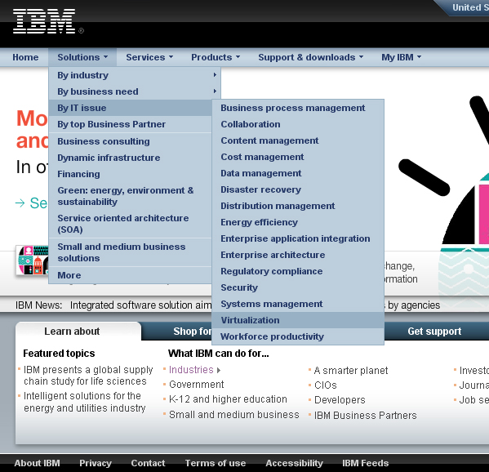Open the Services dropdown menu
Image resolution: width=489 pixels, height=472 pixels.
[149, 57]
